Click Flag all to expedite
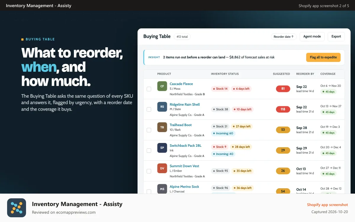The image size is (355, 222). pos(323,57)
